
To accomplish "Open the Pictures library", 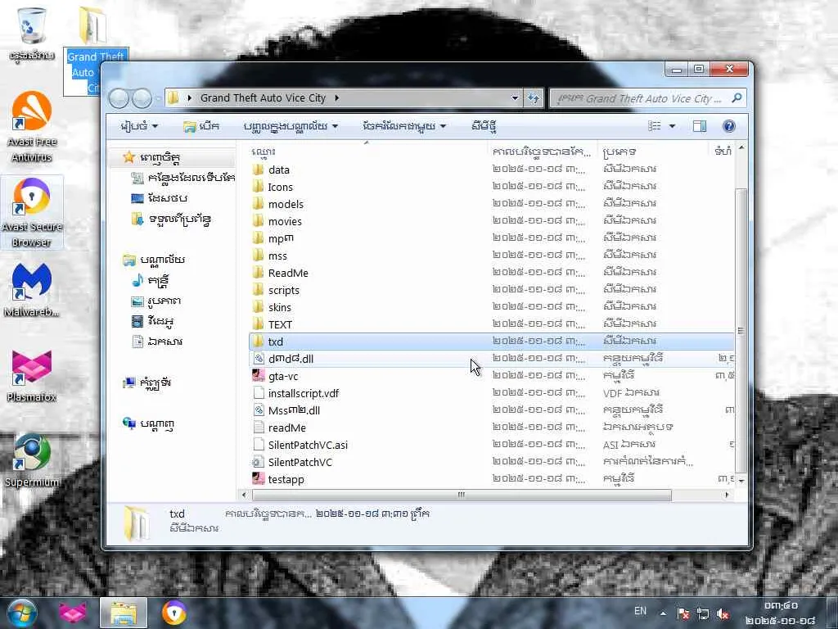I will [x=156, y=301].
